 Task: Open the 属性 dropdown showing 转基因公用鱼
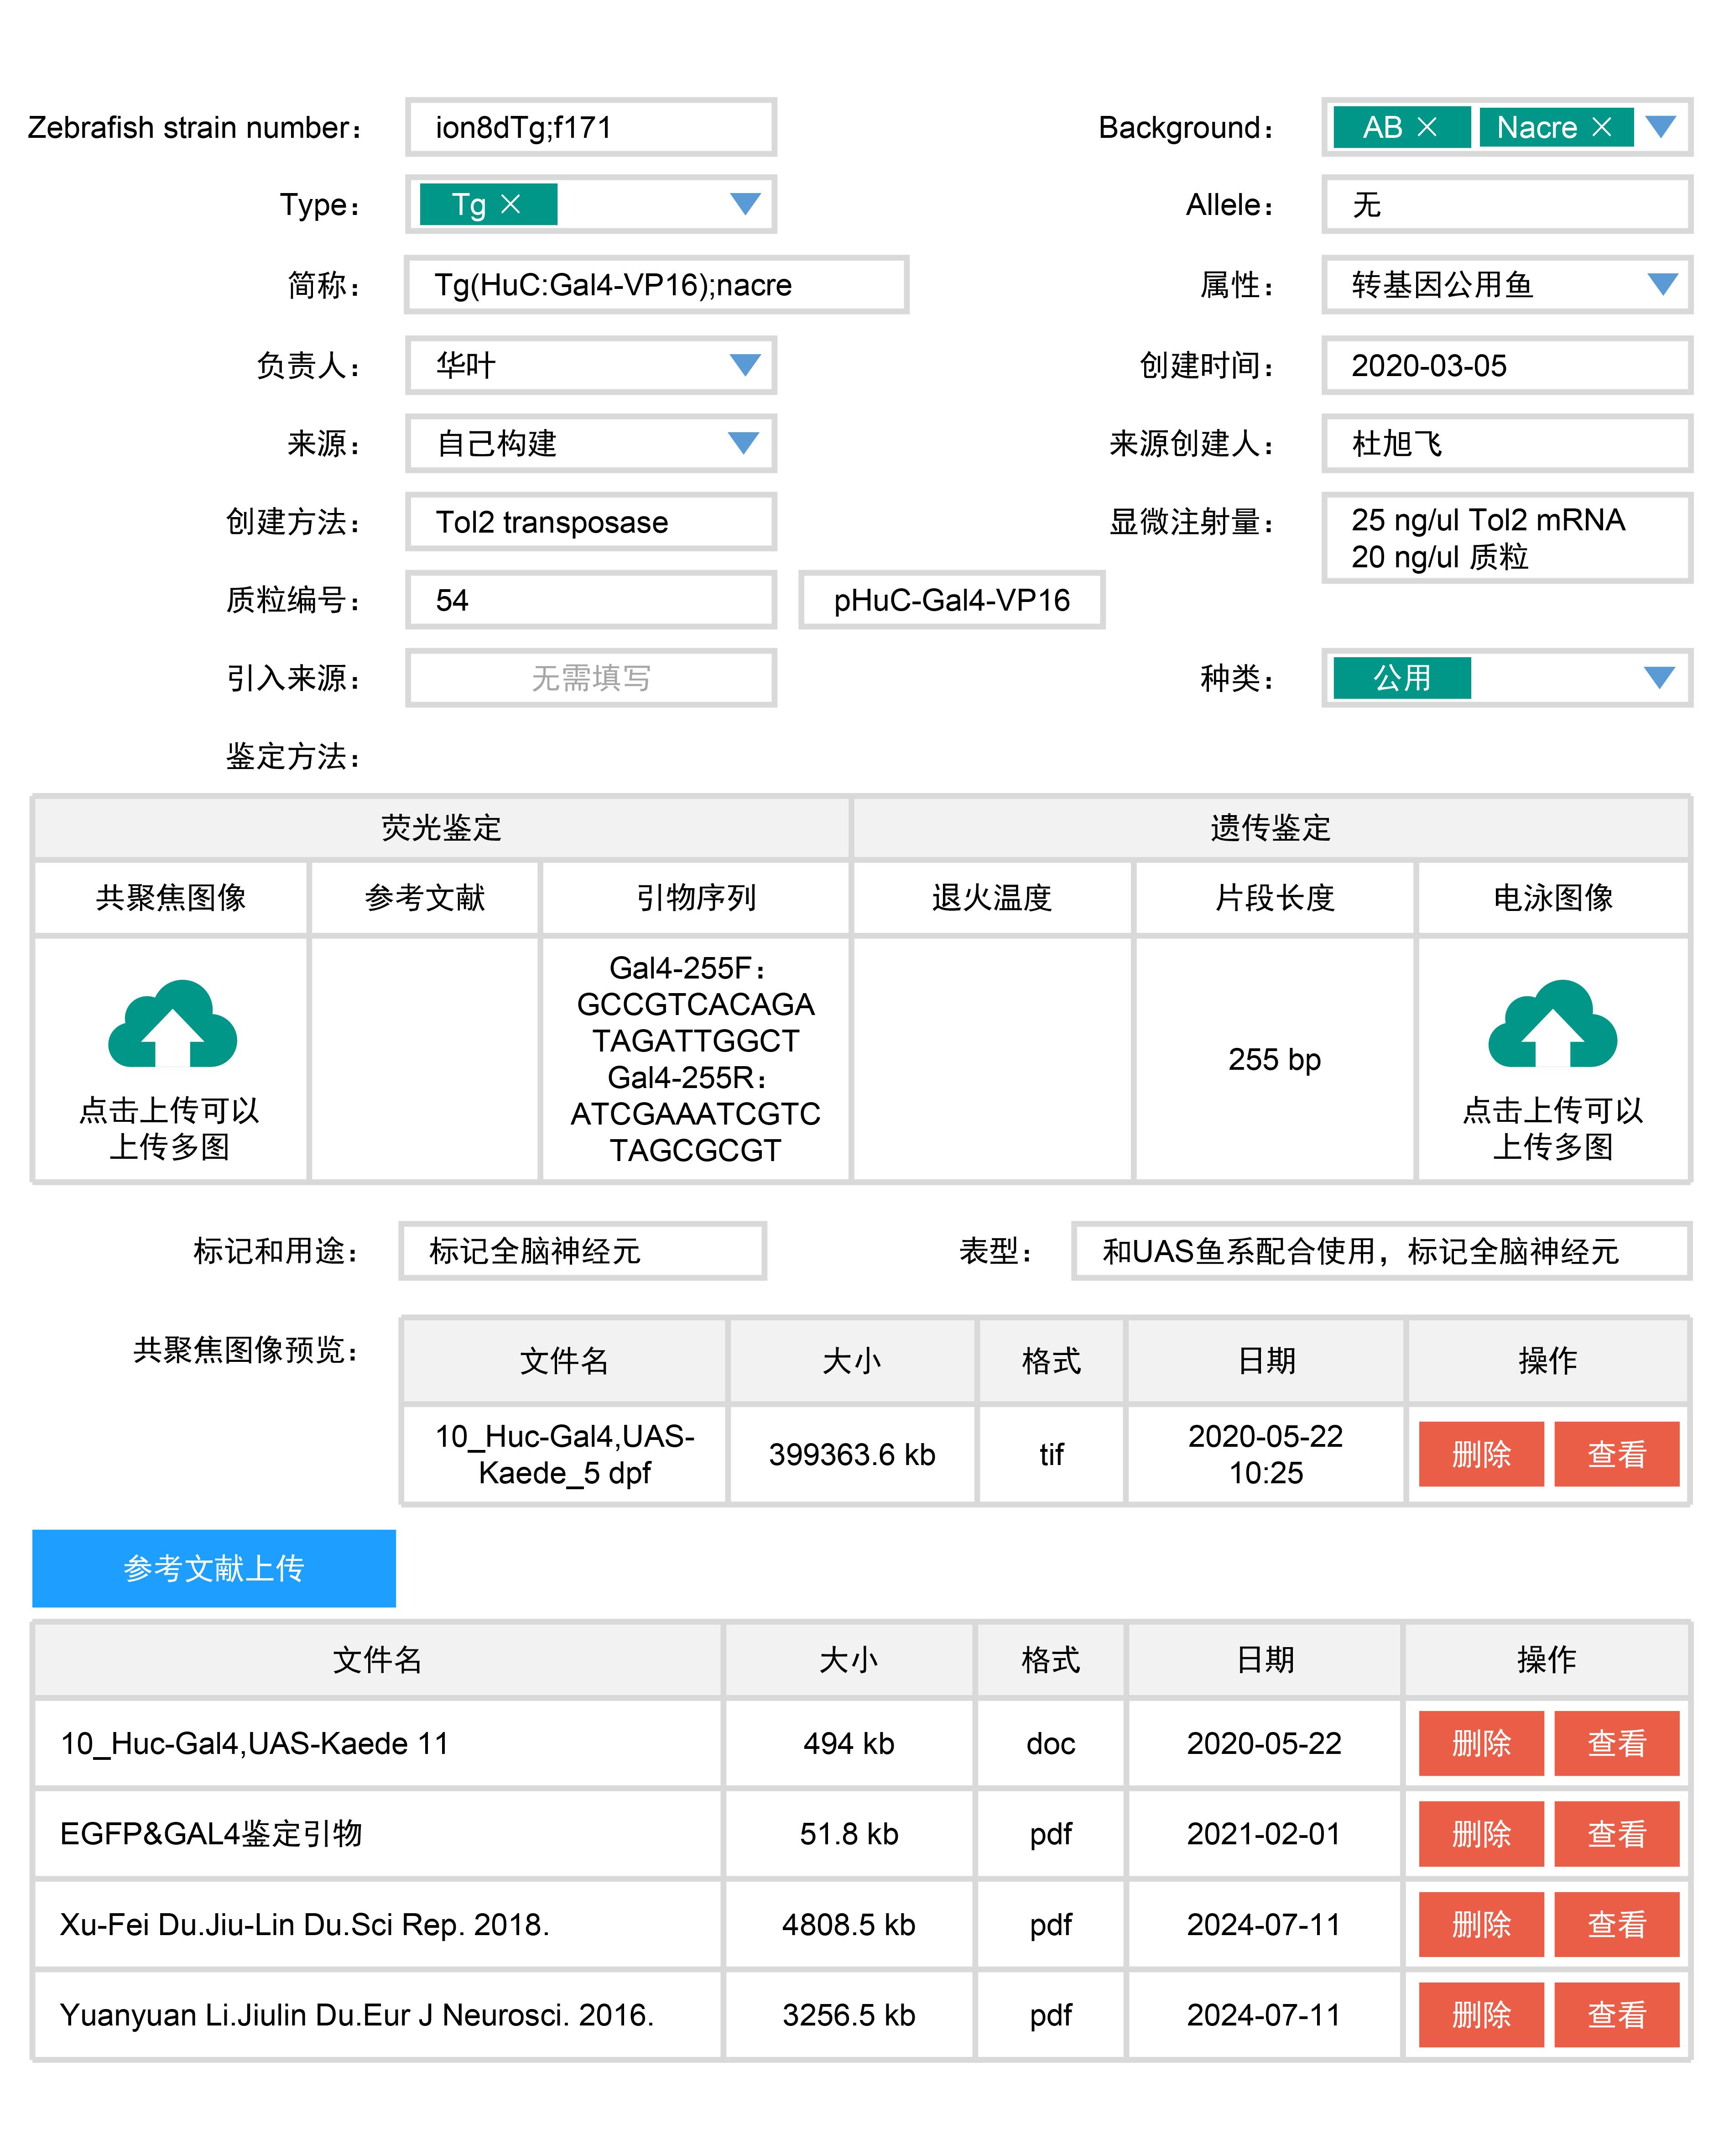point(1661,284)
